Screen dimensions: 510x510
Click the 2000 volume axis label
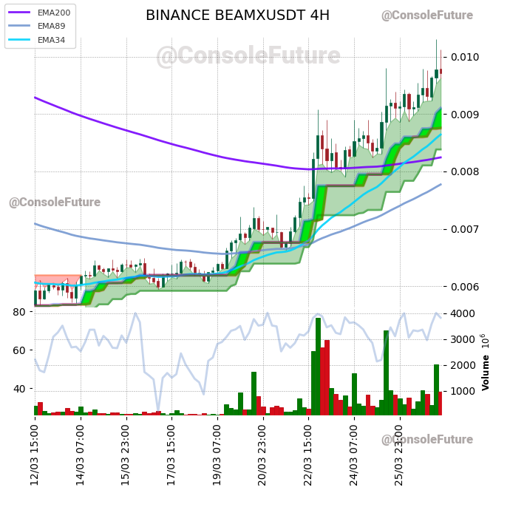(x=463, y=366)
